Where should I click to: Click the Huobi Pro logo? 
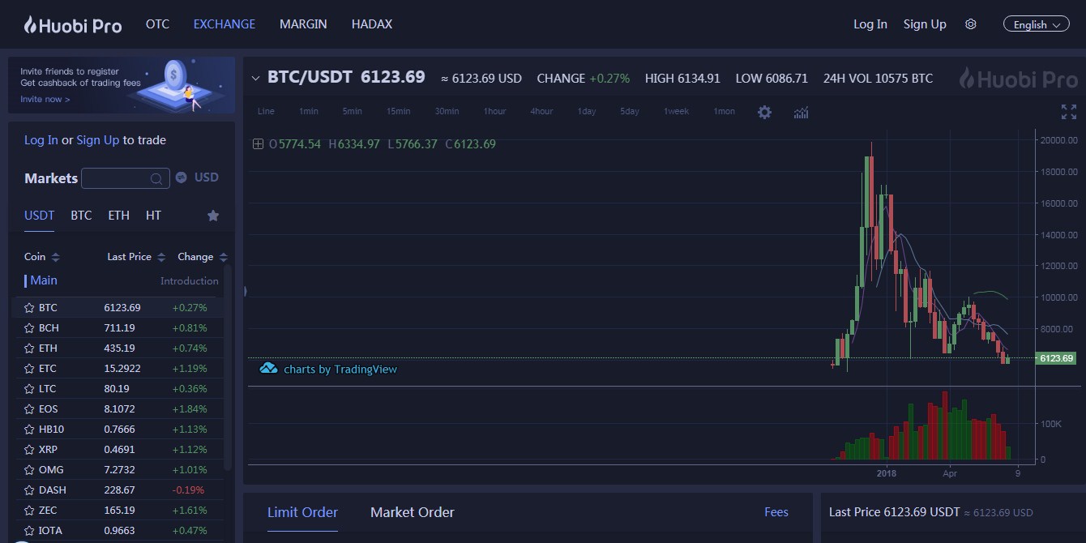pos(72,25)
